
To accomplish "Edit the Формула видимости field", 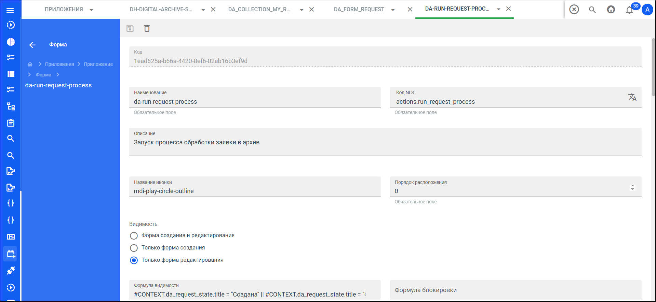I will [x=255, y=290].
